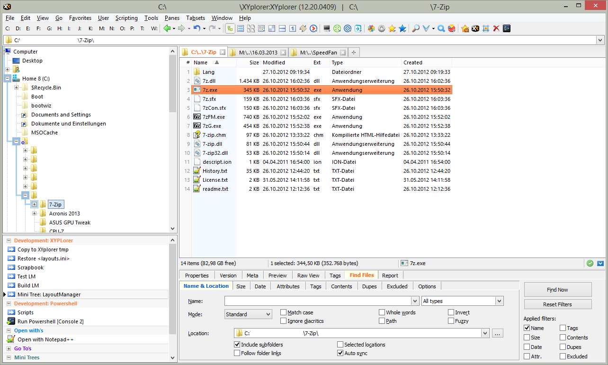Screen dimensions: 608x365
Task: Open the dark command prompt toolbar icon
Action: click(x=507, y=28)
